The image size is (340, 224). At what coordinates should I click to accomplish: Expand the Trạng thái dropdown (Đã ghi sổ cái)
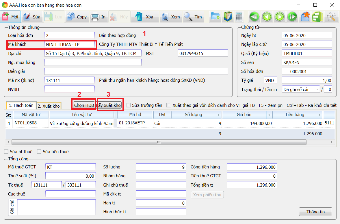[317, 90]
